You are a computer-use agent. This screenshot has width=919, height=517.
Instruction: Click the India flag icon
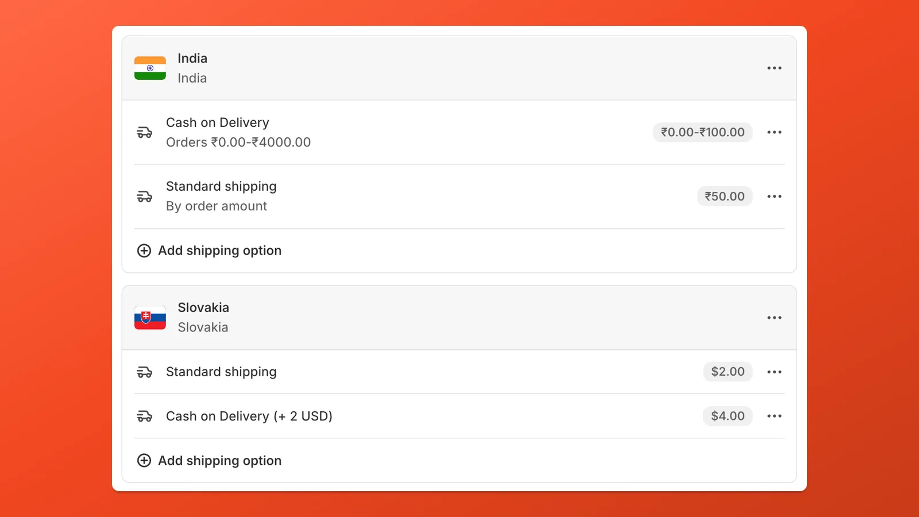click(x=150, y=68)
